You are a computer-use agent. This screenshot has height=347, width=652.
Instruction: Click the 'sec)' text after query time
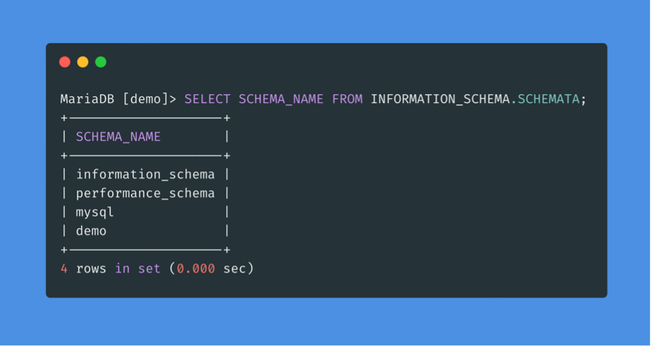238,269
